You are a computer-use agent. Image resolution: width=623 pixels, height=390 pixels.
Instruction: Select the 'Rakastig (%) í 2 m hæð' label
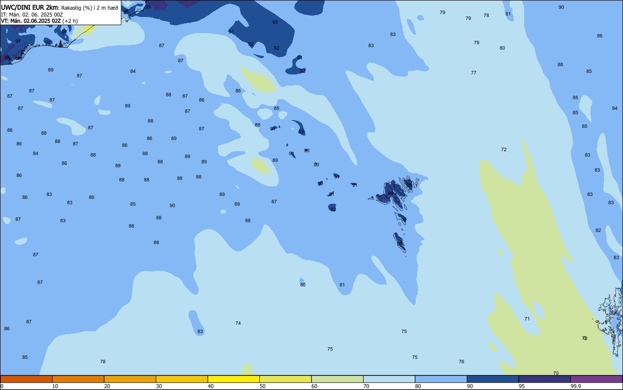pyautogui.click(x=90, y=8)
